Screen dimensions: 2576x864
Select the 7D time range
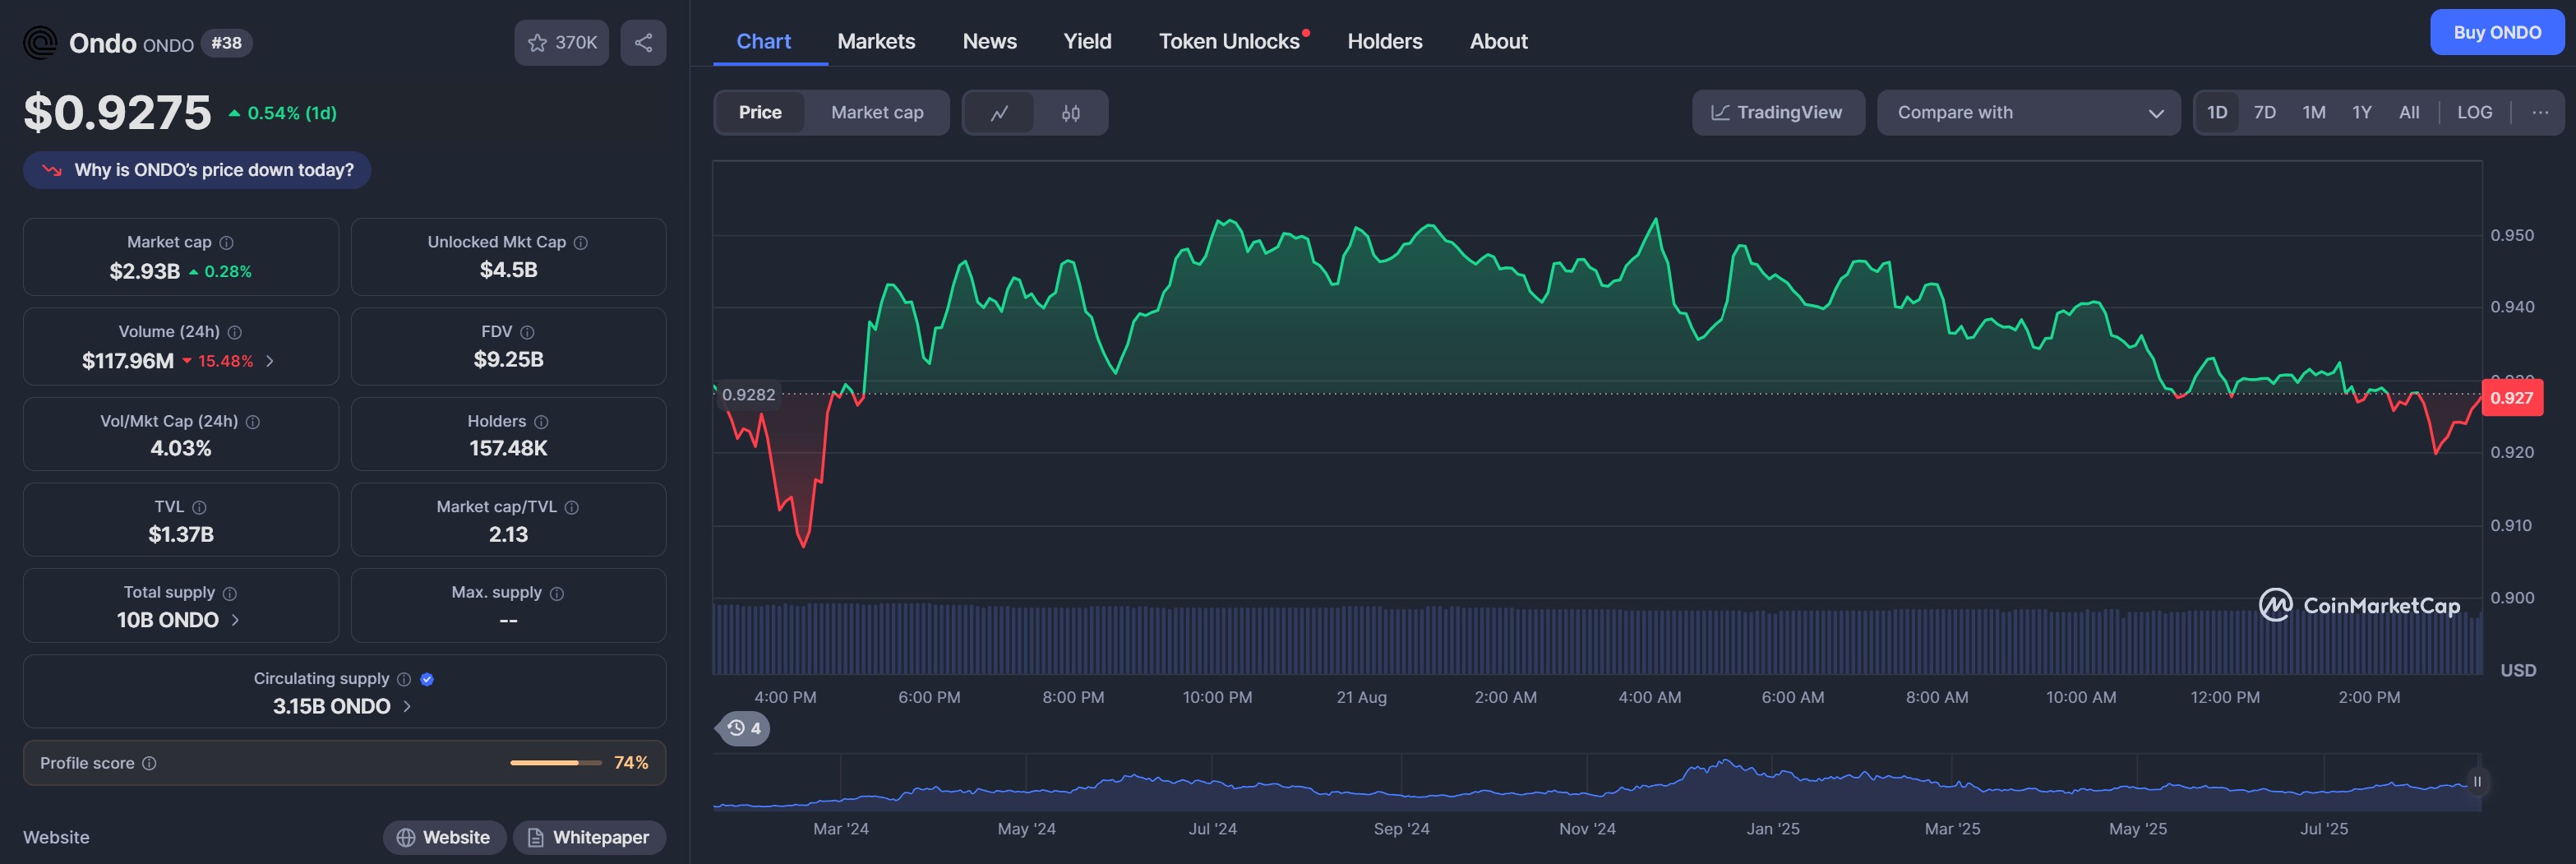click(x=2264, y=113)
